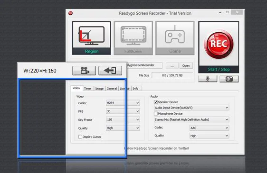This screenshot has width=267, height=173.
Task: Click the microphone icon button
Action: 208,79
